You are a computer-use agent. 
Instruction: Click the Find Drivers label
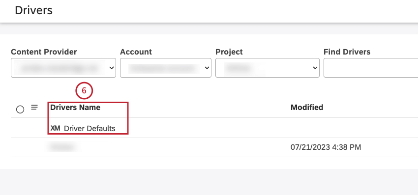click(x=347, y=52)
